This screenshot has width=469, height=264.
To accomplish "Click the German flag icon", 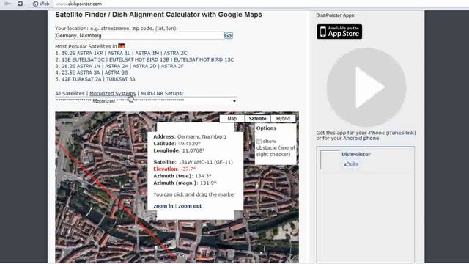I will coord(122,46).
